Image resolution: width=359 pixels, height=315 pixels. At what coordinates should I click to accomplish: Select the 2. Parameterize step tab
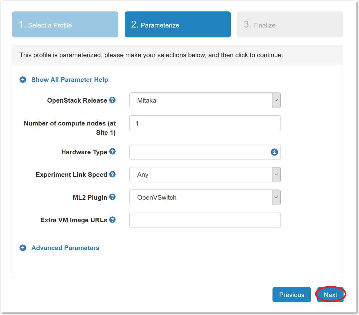[178, 24]
